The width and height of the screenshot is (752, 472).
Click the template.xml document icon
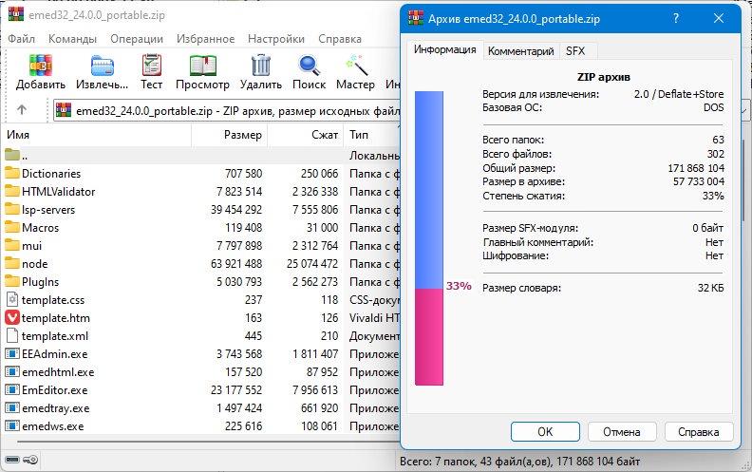(x=12, y=336)
